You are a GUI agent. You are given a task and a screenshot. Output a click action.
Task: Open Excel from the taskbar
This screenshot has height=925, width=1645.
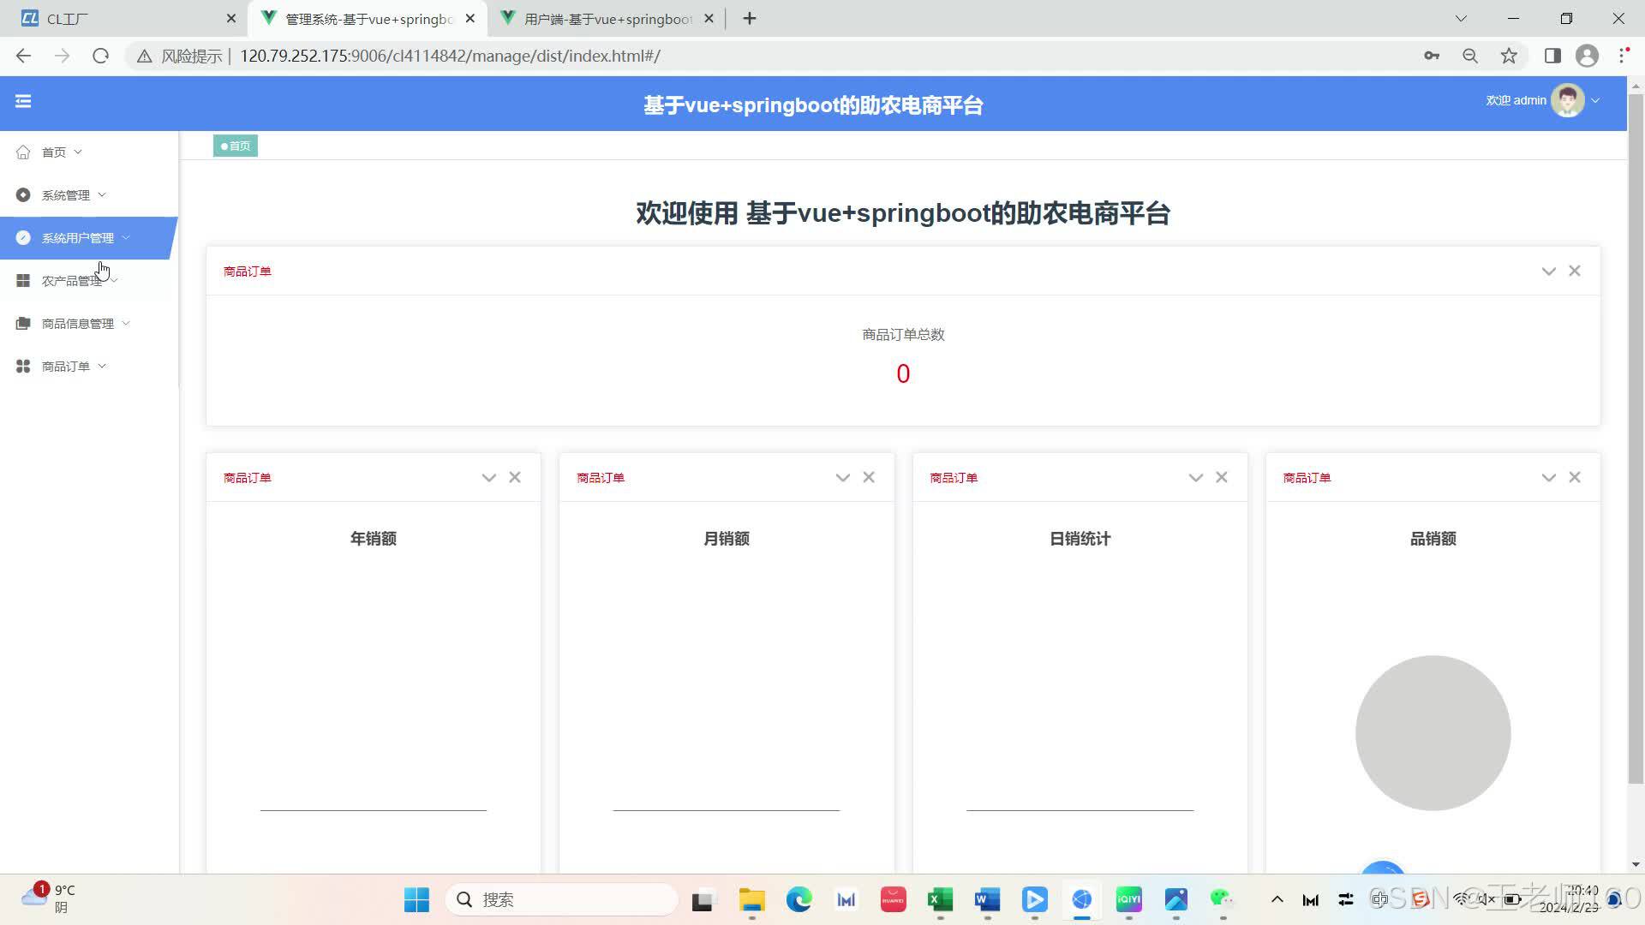(940, 899)
